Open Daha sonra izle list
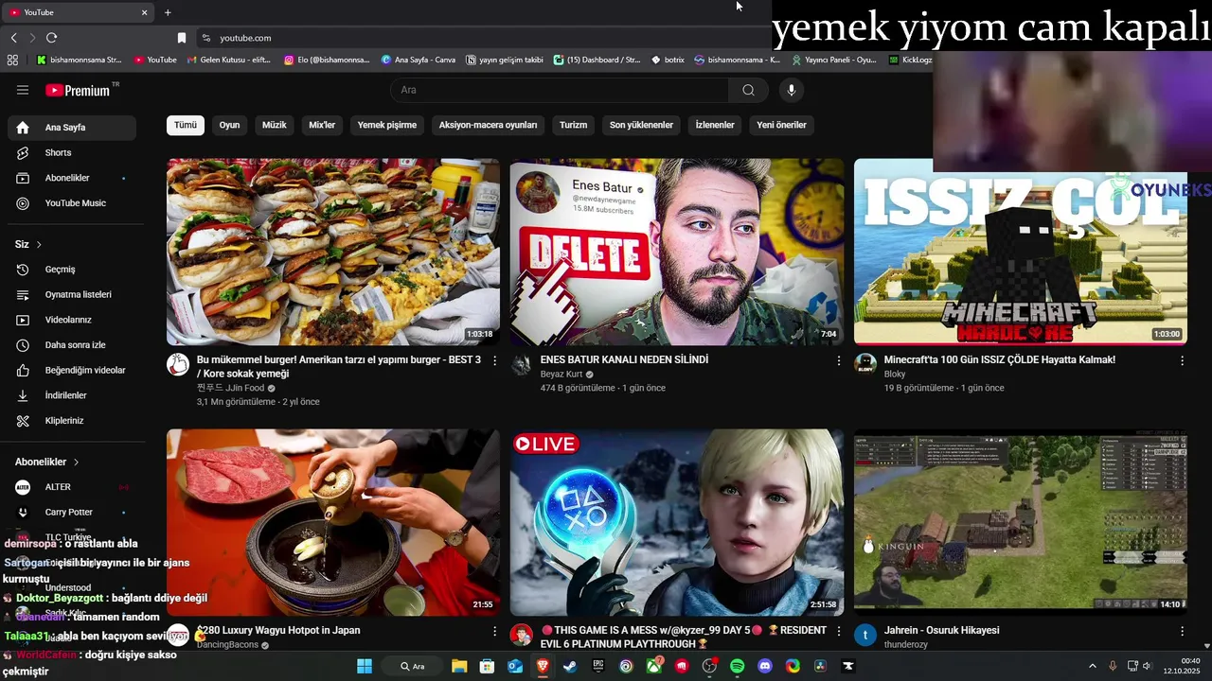Screen dimensions: 1212x681 (x=72, y=345)
